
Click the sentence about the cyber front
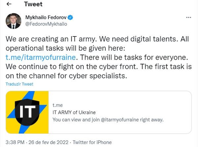(x=72, y=67)
